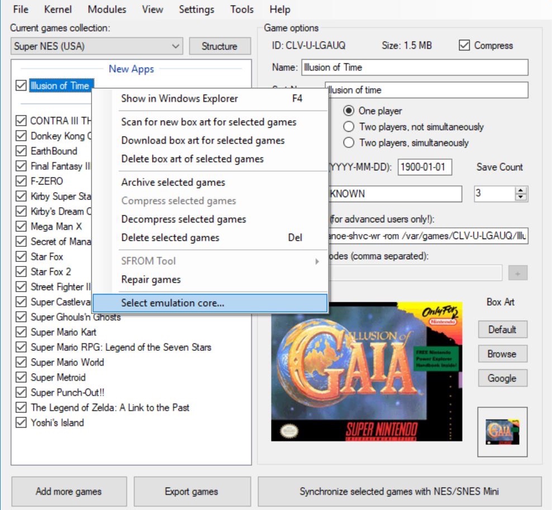
Task: Increase Save Count using the up arrow
Action: coord(520,190)
